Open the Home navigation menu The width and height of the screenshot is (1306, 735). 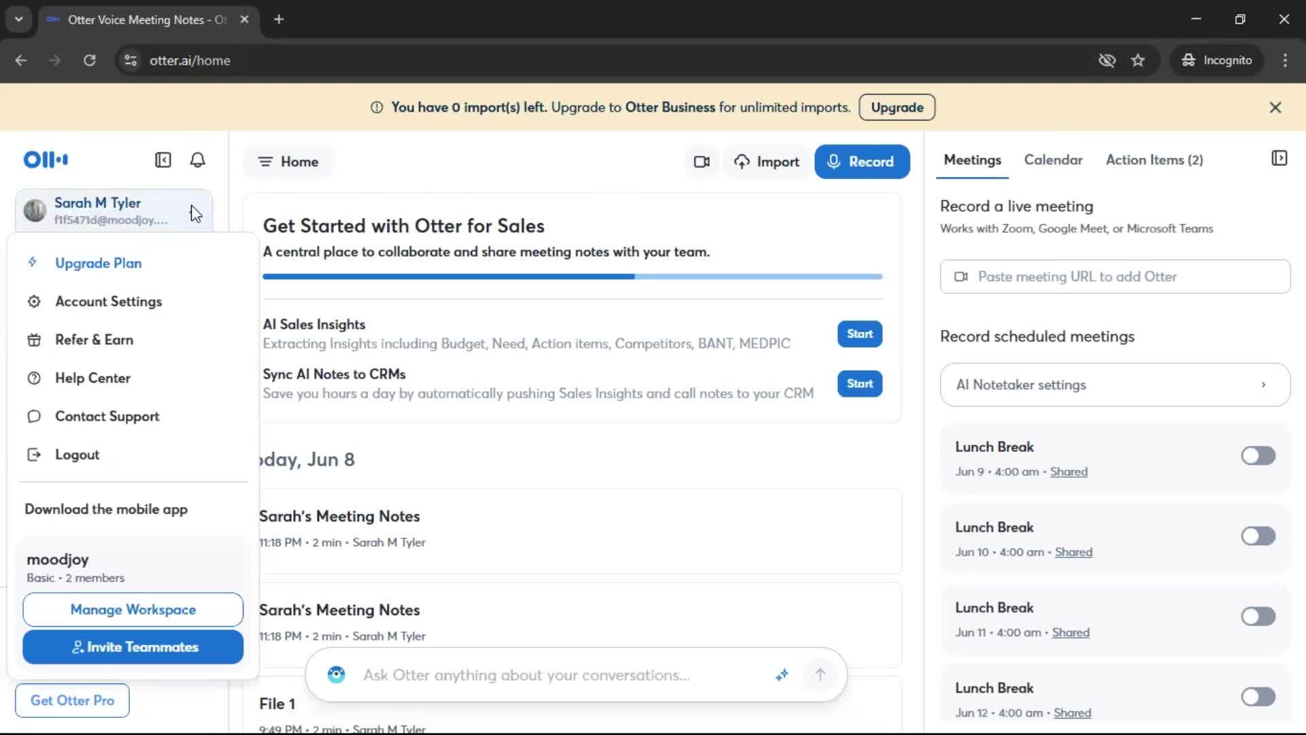(x=288, y=162)
